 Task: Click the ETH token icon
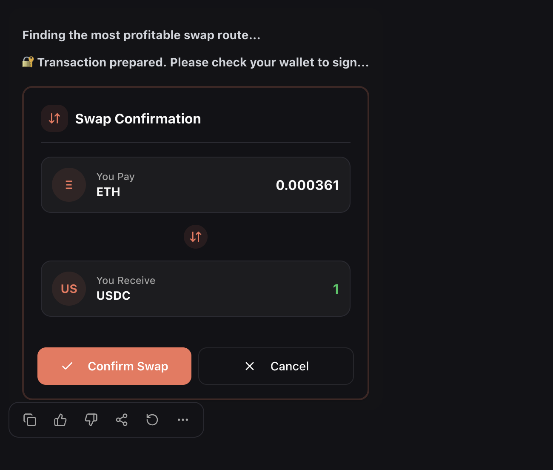pos(69,185)
